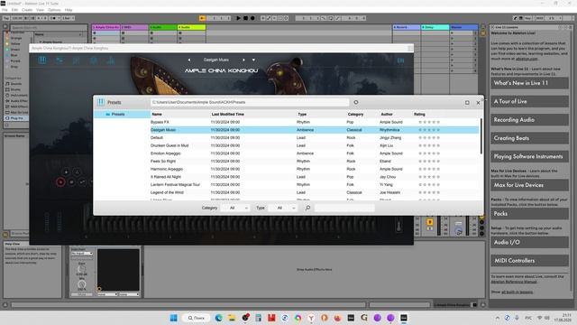Click the Tap tempo button
Viewport: 577px width, 325px height.
tap(6, 18)
